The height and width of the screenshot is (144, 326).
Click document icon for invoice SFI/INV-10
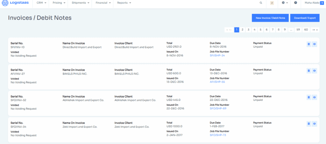click(308, 44)
